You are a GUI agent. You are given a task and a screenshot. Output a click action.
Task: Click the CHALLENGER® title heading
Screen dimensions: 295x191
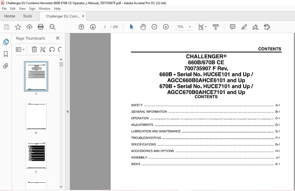tap(206, 56)
